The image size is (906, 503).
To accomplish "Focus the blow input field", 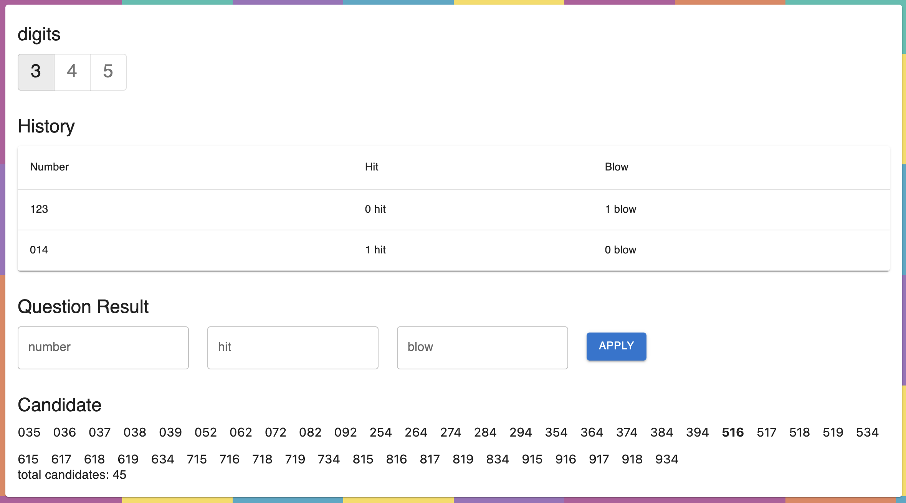I will (x=482, y=347).
